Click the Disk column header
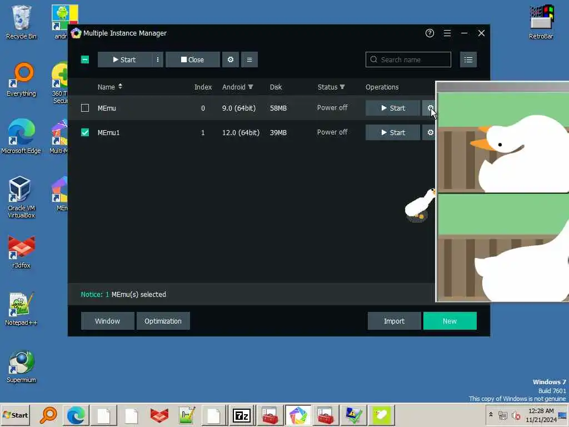This screenshot has width=569, height=427. [x=276, y=87]
